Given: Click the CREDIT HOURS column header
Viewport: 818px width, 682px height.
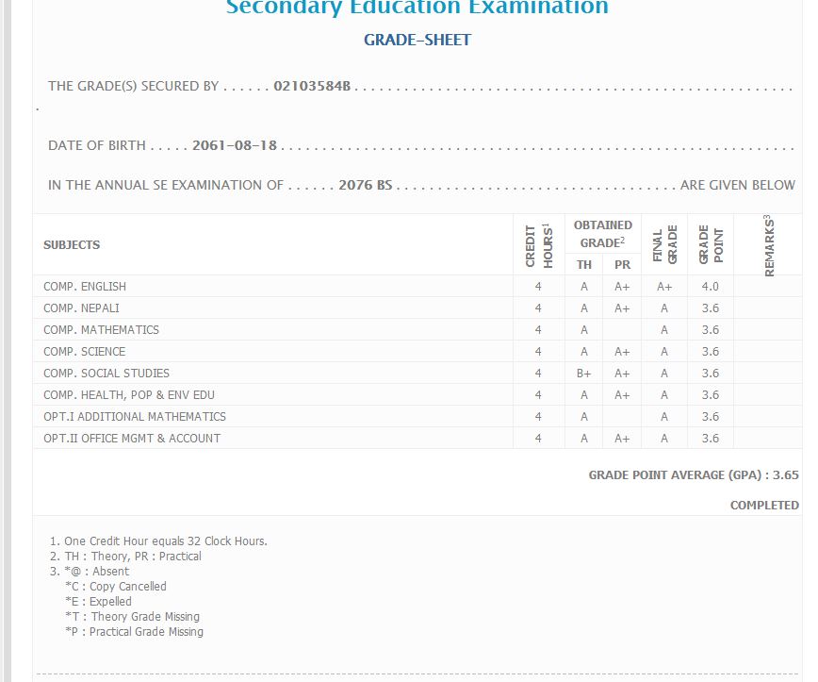Looking at the screenshot, I should [538, 245].
